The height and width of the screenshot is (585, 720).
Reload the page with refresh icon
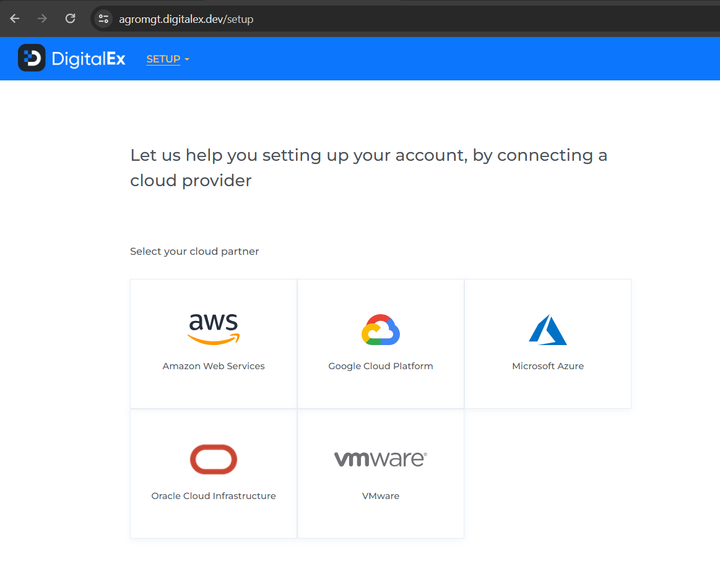tap(71, 19)
